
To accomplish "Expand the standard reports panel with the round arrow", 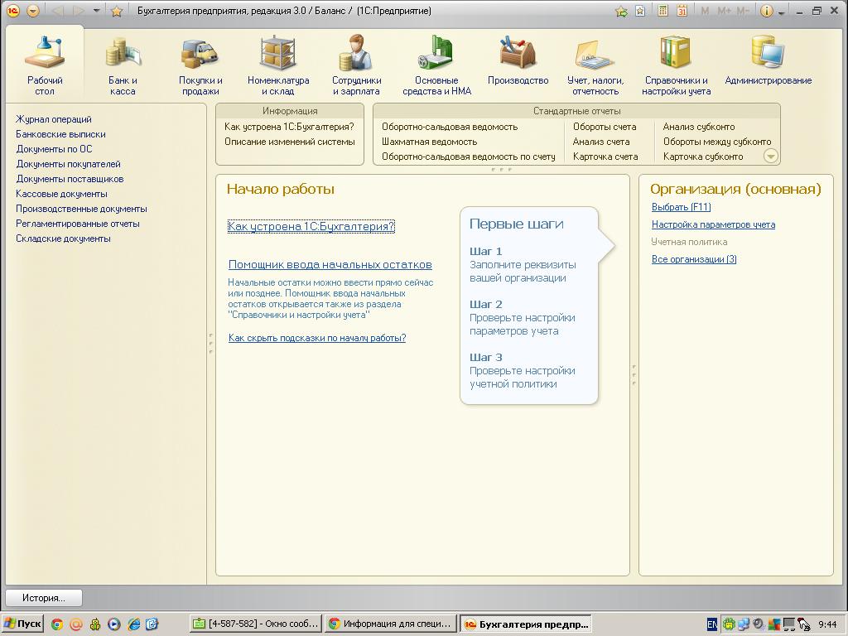I will 771,157.
